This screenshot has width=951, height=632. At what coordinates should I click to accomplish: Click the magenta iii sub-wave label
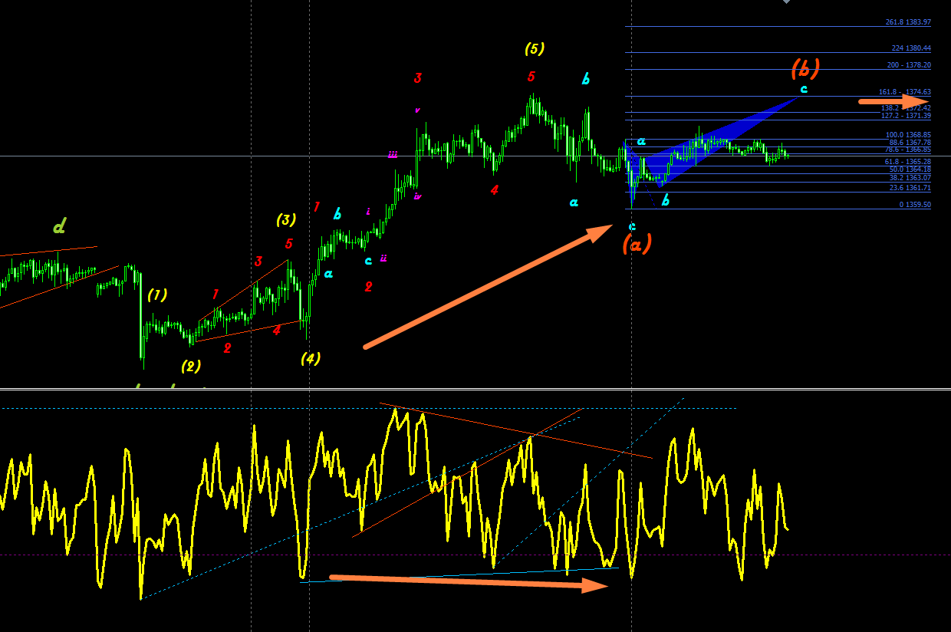393,154
